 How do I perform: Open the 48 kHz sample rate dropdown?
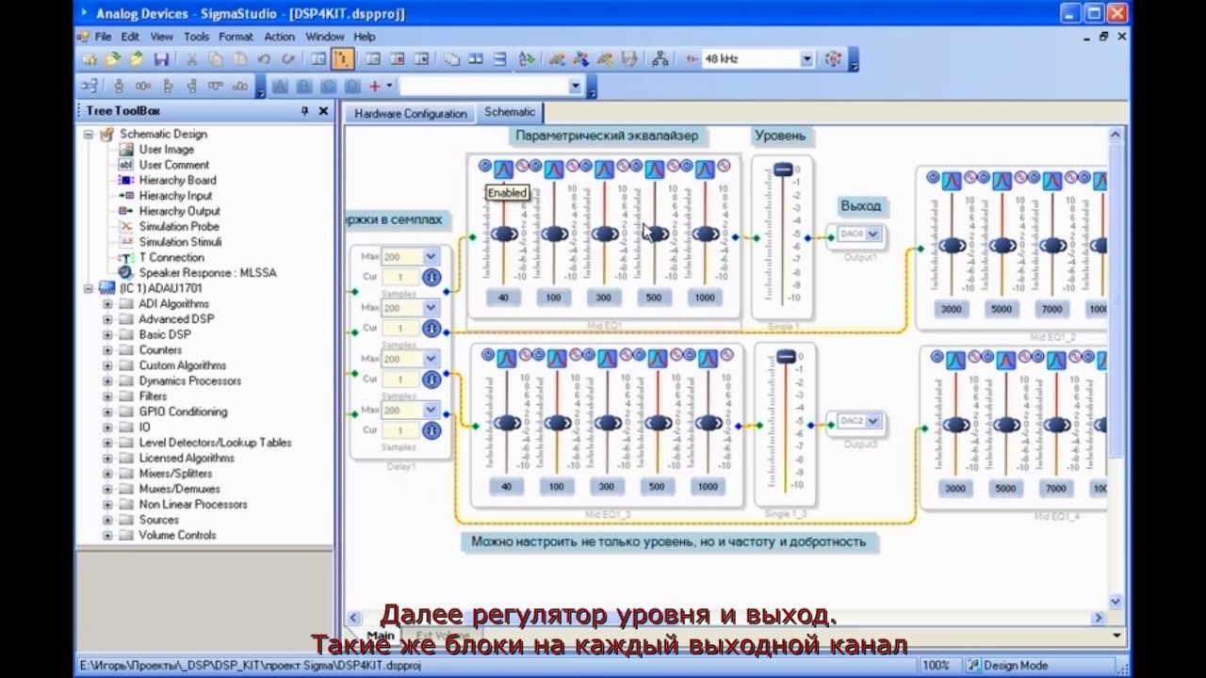[x=807, y=58]
